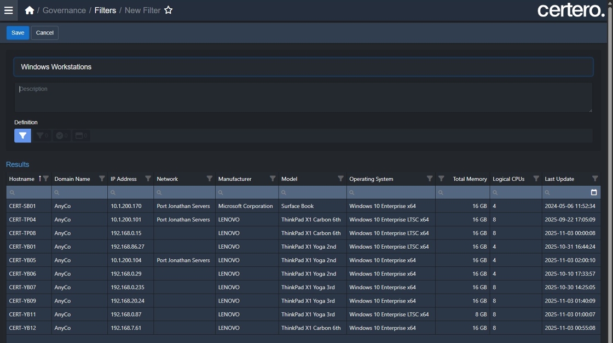Click the Description text area

pos(303,98)
